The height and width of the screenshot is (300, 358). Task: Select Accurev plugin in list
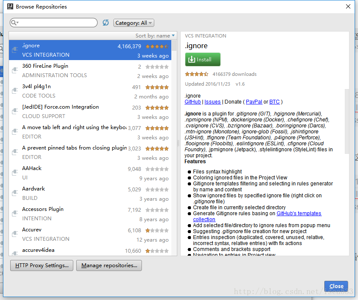[90, 234]
